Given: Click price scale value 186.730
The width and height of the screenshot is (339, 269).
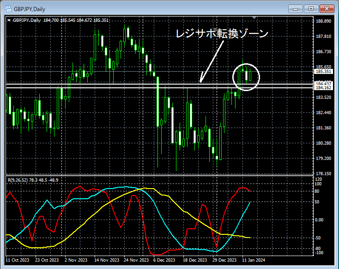Looking at the screenshot, I should [323, 52].
